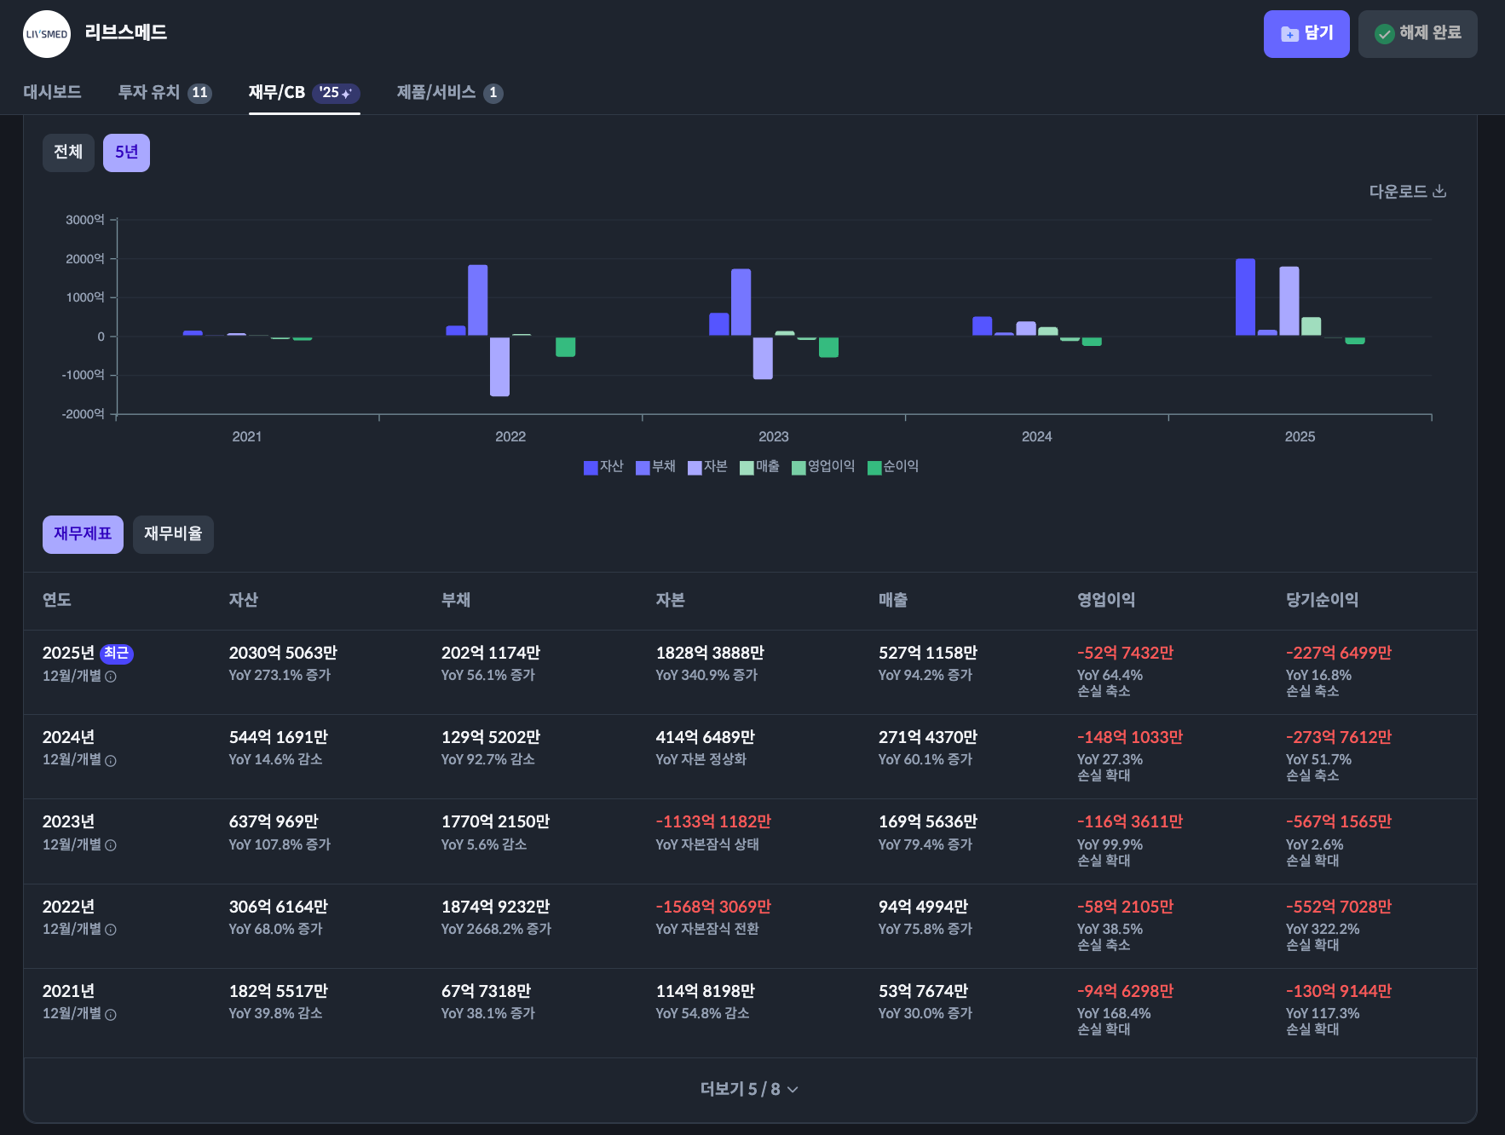Click info icon beside 2024년 12월/개별

point(111,761)
